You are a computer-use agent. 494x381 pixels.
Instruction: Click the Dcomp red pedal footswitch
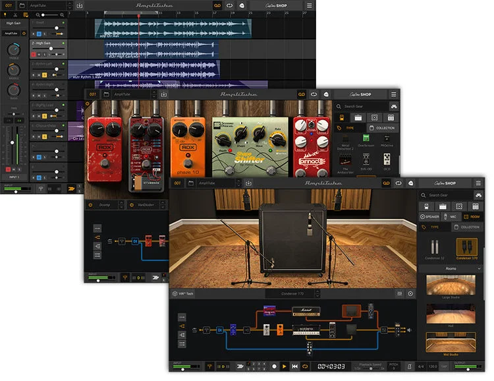(104, 163)
